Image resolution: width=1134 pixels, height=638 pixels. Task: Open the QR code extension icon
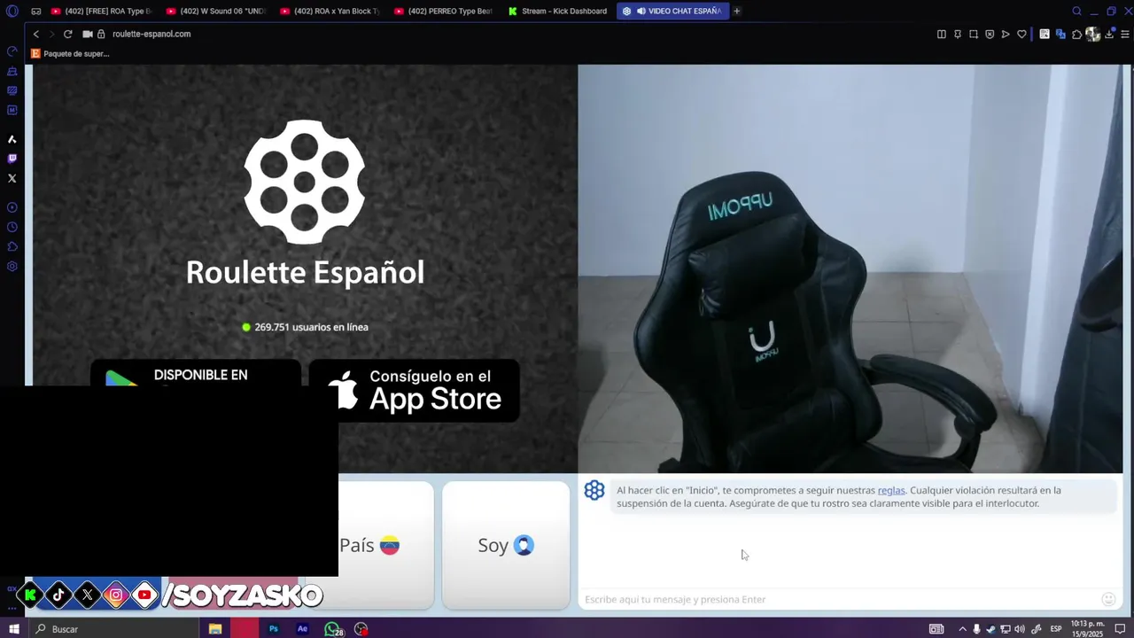(1045, 34)
